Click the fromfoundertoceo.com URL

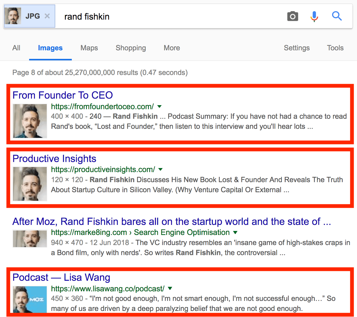102,106
